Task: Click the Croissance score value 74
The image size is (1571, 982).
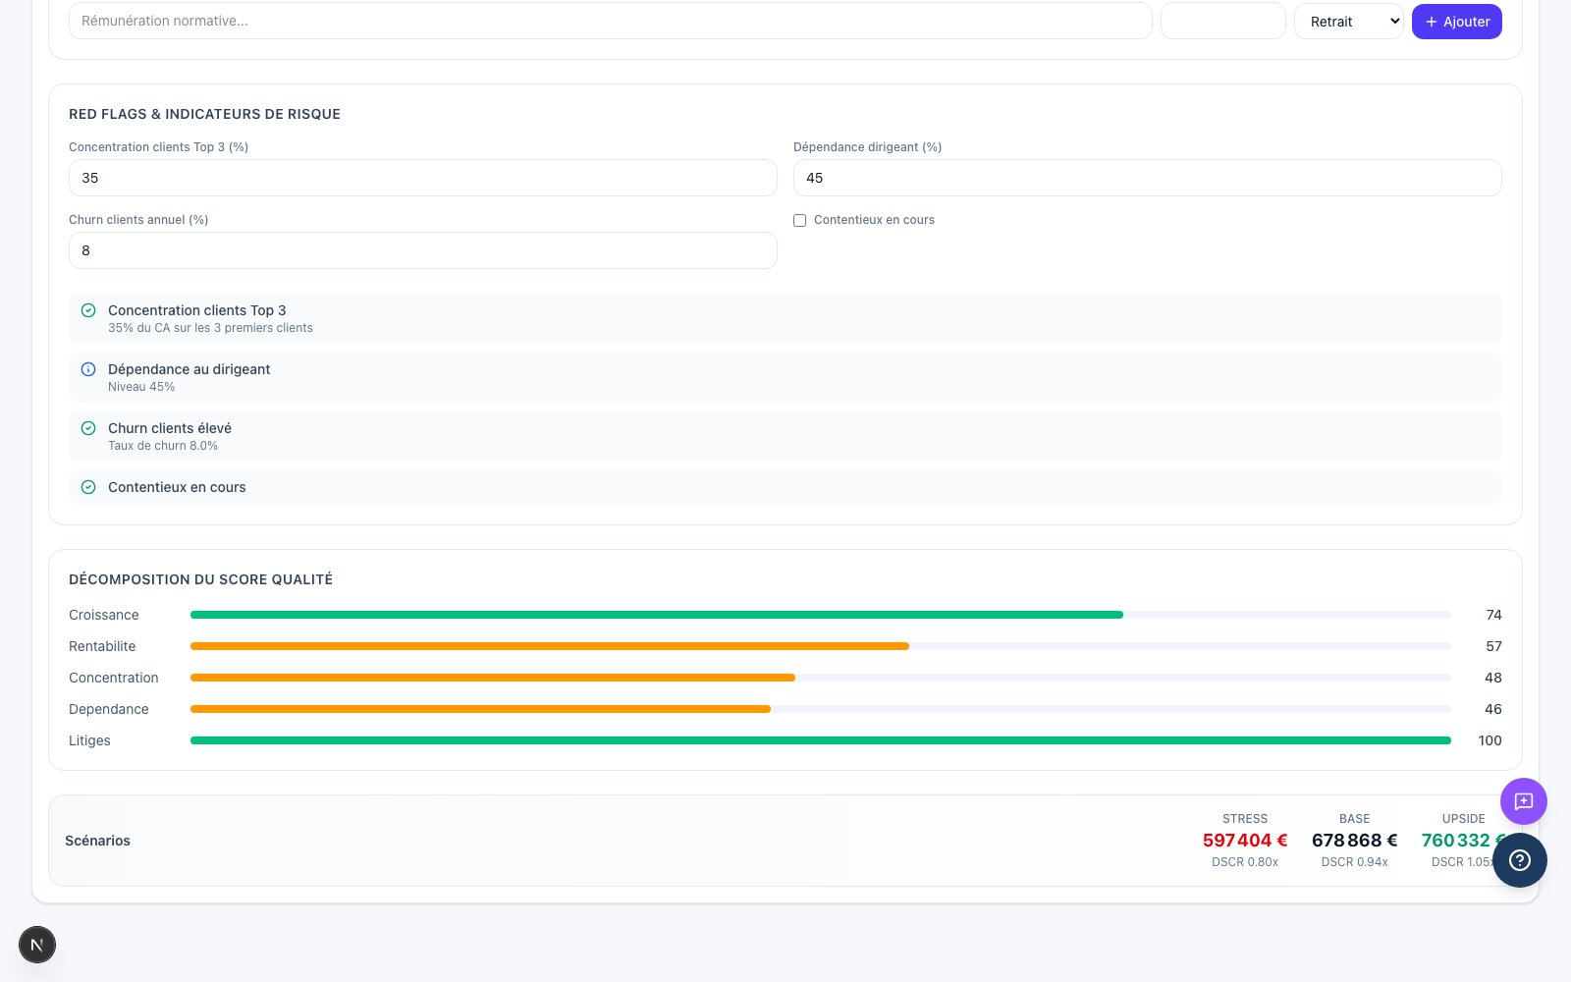Action: pos(1493,615)
